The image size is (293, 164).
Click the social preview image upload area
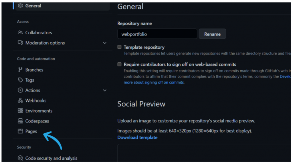click(x=204, y=153)
